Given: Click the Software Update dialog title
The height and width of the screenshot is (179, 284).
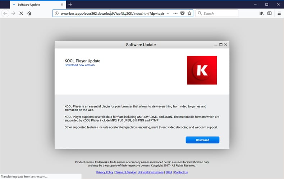Looking at the screenshot, I should 141,45.
